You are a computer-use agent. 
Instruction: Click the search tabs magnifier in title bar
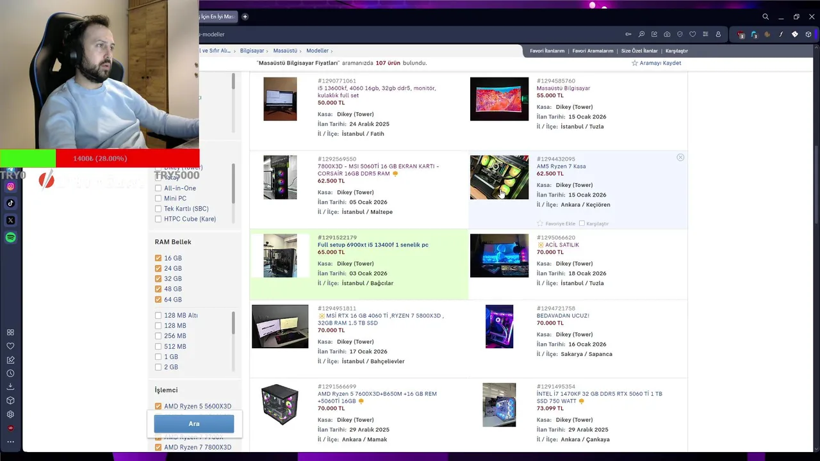pyautogui.click(x=766, y=17)
